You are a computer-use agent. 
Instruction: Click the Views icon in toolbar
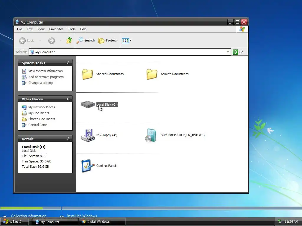125,40
